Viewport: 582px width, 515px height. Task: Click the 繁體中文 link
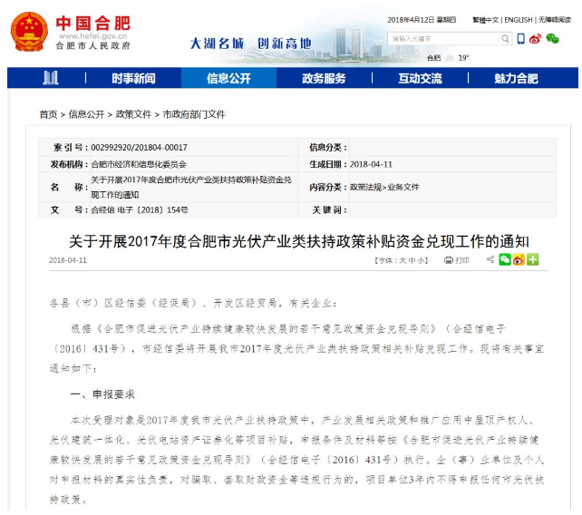point(484,20)
